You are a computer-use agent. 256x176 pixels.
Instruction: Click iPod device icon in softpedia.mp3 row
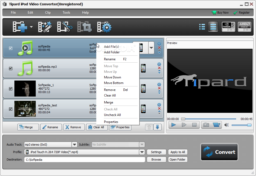pyautogui.click(x=143, y=68)
